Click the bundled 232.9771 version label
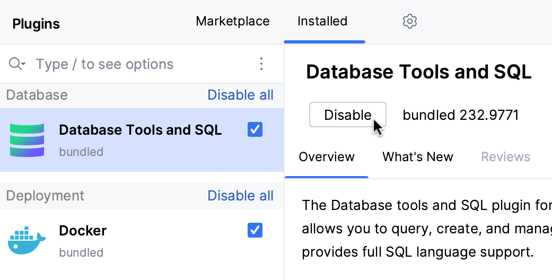 click(460, 115)
